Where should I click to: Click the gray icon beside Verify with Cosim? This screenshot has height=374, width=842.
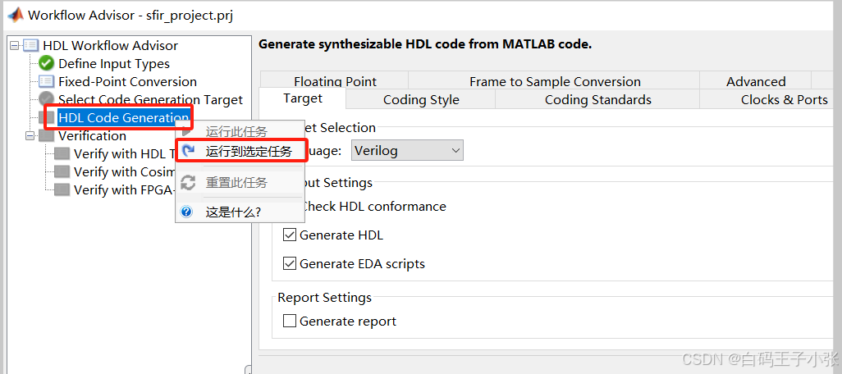point(62,172)
